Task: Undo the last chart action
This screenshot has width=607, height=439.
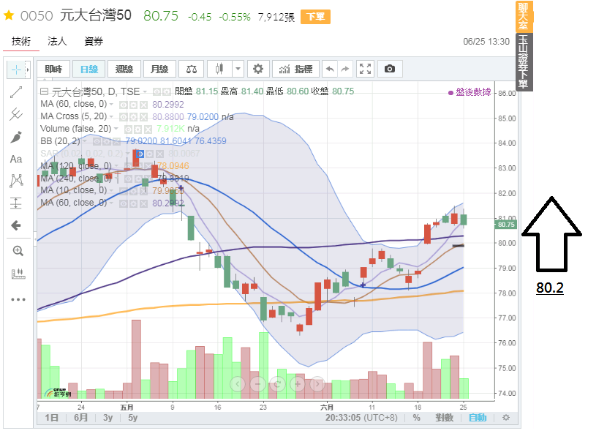Action: pyautogui.click(x=330, y=70)
